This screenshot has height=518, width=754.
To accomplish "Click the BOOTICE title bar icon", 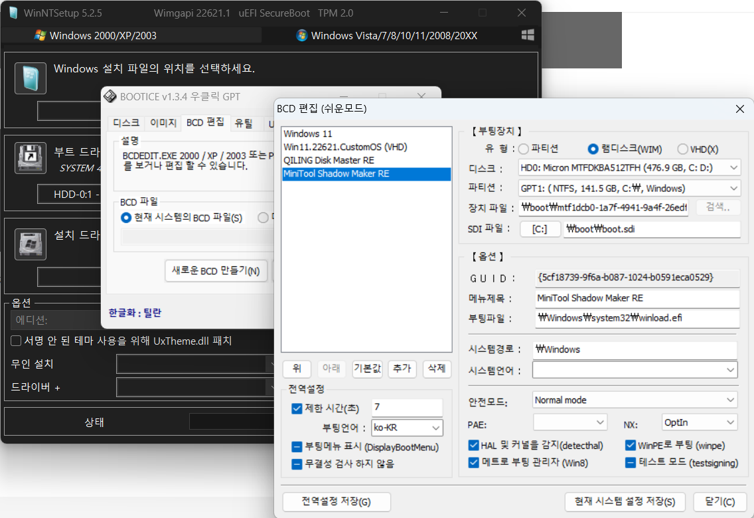I will 110,96.
